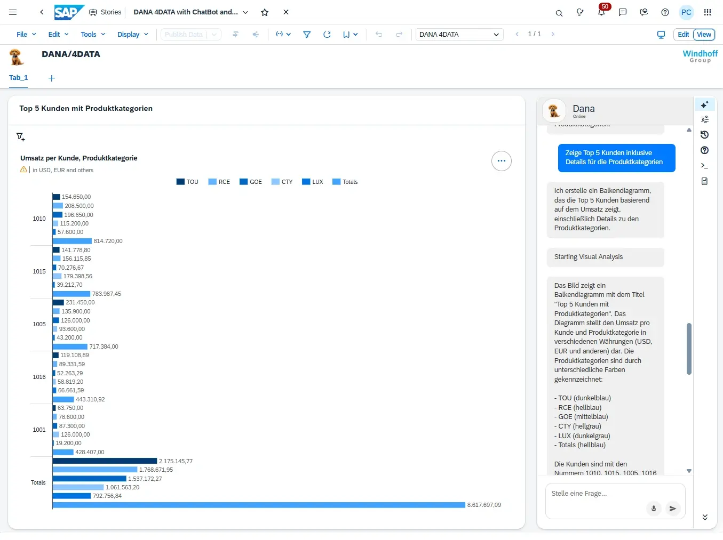Add a filter to the chart
This screenshot has height=540, width=723.
point(20,137)
